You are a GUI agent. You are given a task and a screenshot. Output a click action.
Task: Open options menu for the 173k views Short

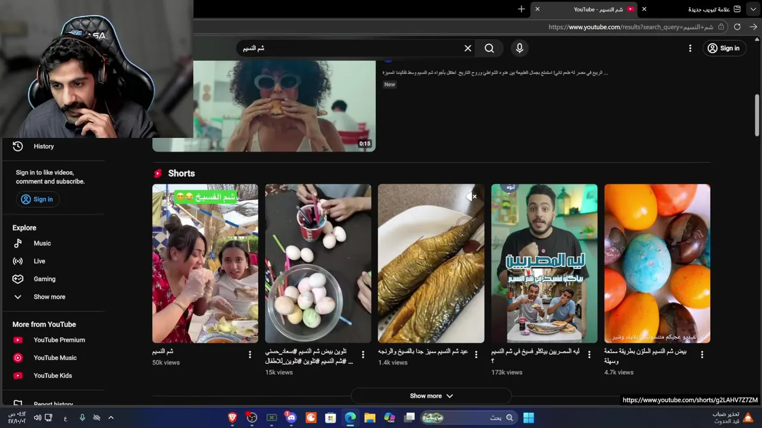[x=589, y=354]
